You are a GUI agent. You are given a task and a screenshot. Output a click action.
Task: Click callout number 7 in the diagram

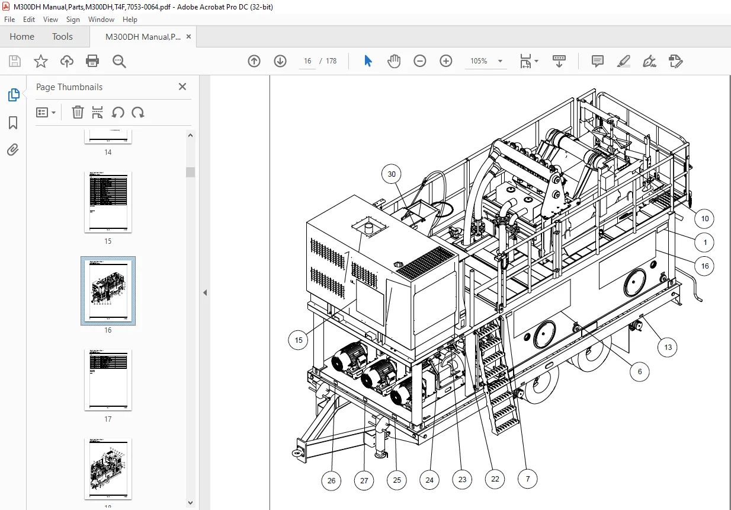point(527,478)
